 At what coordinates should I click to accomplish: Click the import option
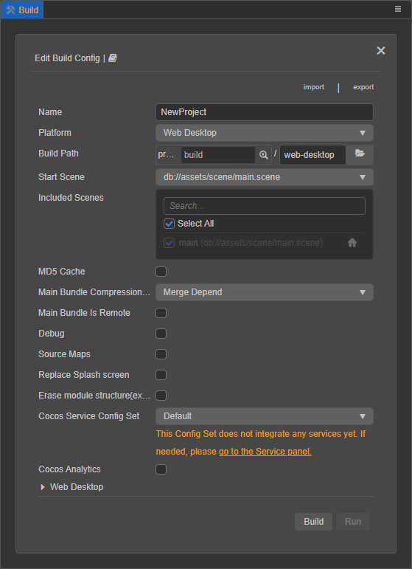point(314,87)
